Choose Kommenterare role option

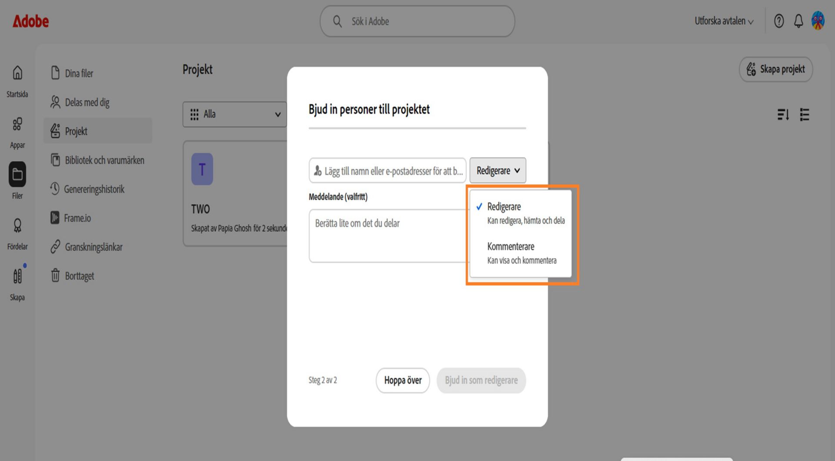pyautogui.click(x=521, y=253)
